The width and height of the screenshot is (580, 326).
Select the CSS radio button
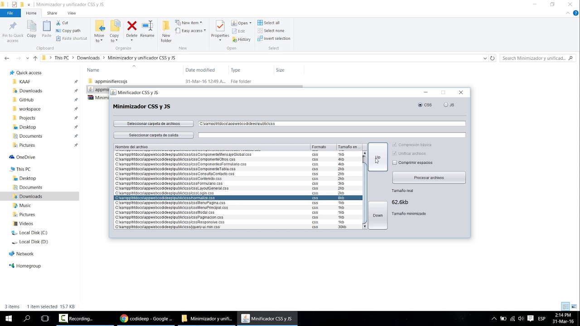point(420,105)
